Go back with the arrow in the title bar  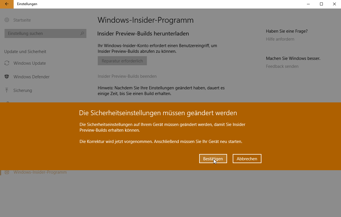(7, 4)
